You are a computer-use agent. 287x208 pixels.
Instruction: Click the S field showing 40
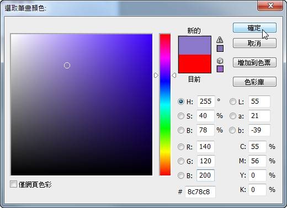[205, 116]
